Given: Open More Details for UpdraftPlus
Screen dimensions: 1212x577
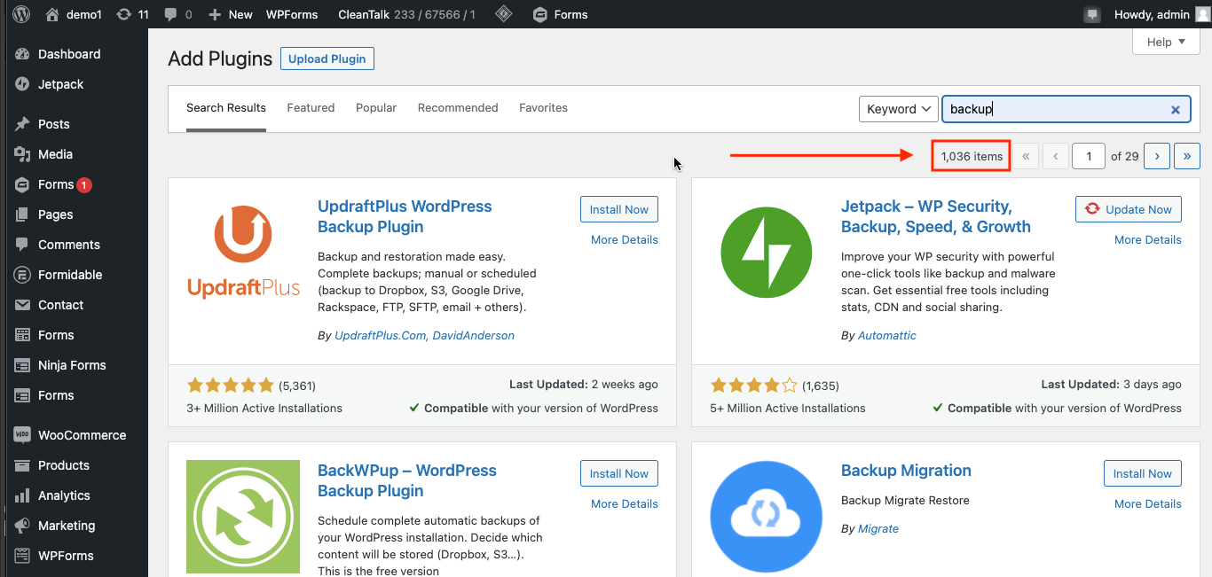Looking at the screenshot, I should point(625,240).
